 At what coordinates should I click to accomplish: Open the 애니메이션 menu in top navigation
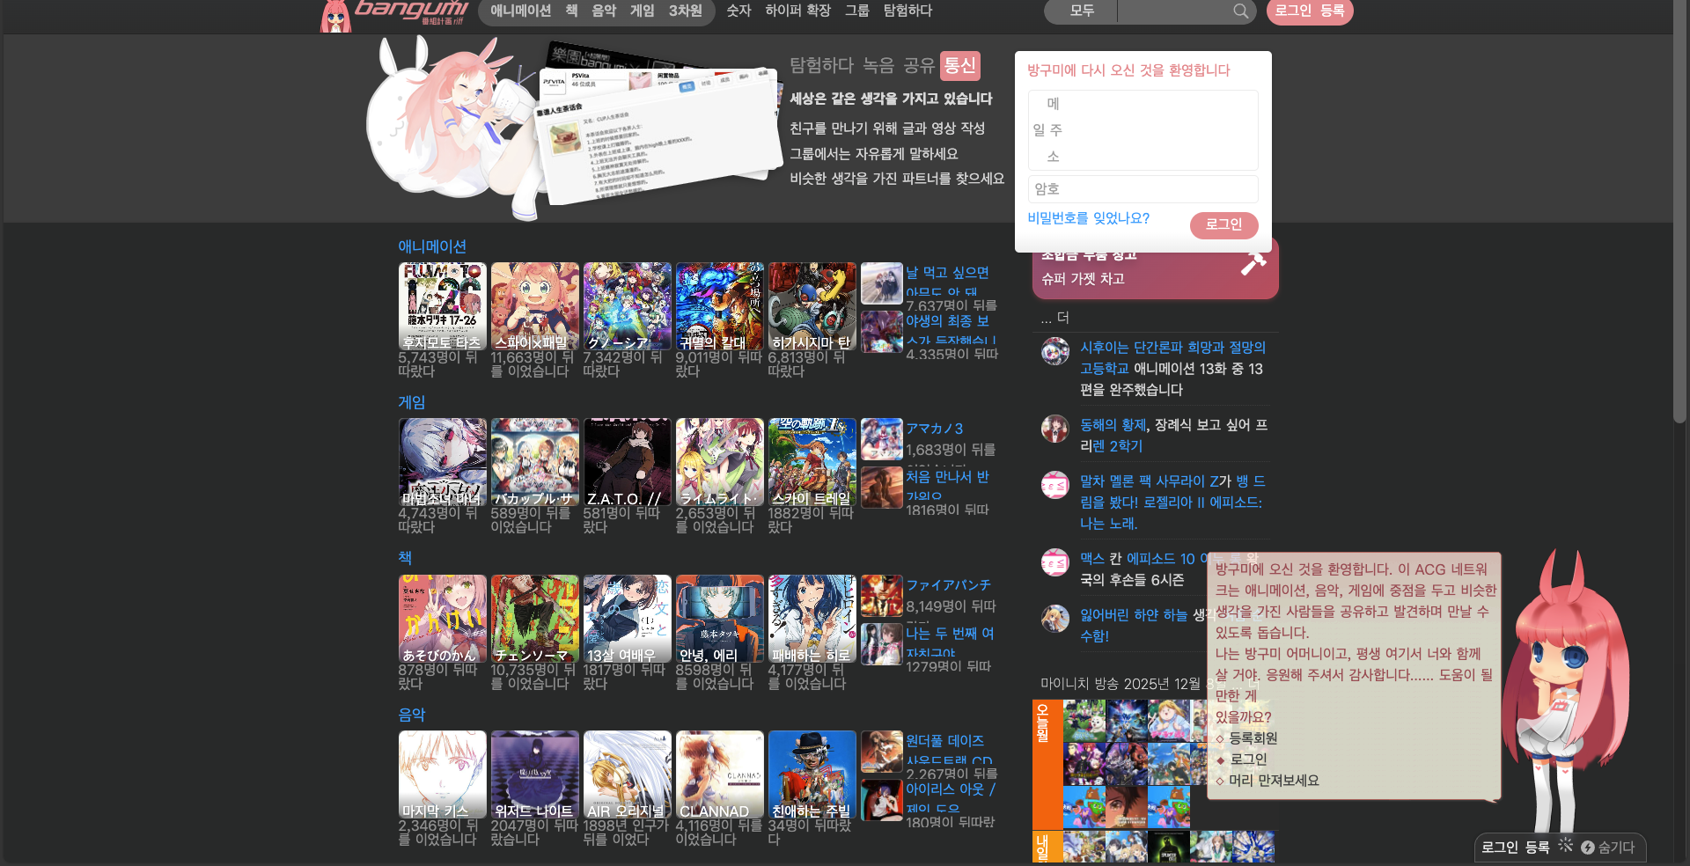(x=520, y=11)
